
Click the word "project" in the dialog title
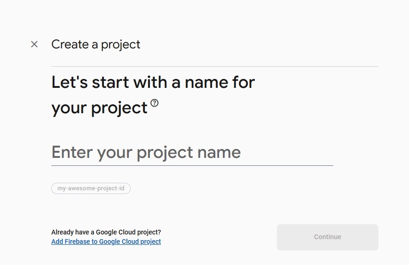point(120,45)
